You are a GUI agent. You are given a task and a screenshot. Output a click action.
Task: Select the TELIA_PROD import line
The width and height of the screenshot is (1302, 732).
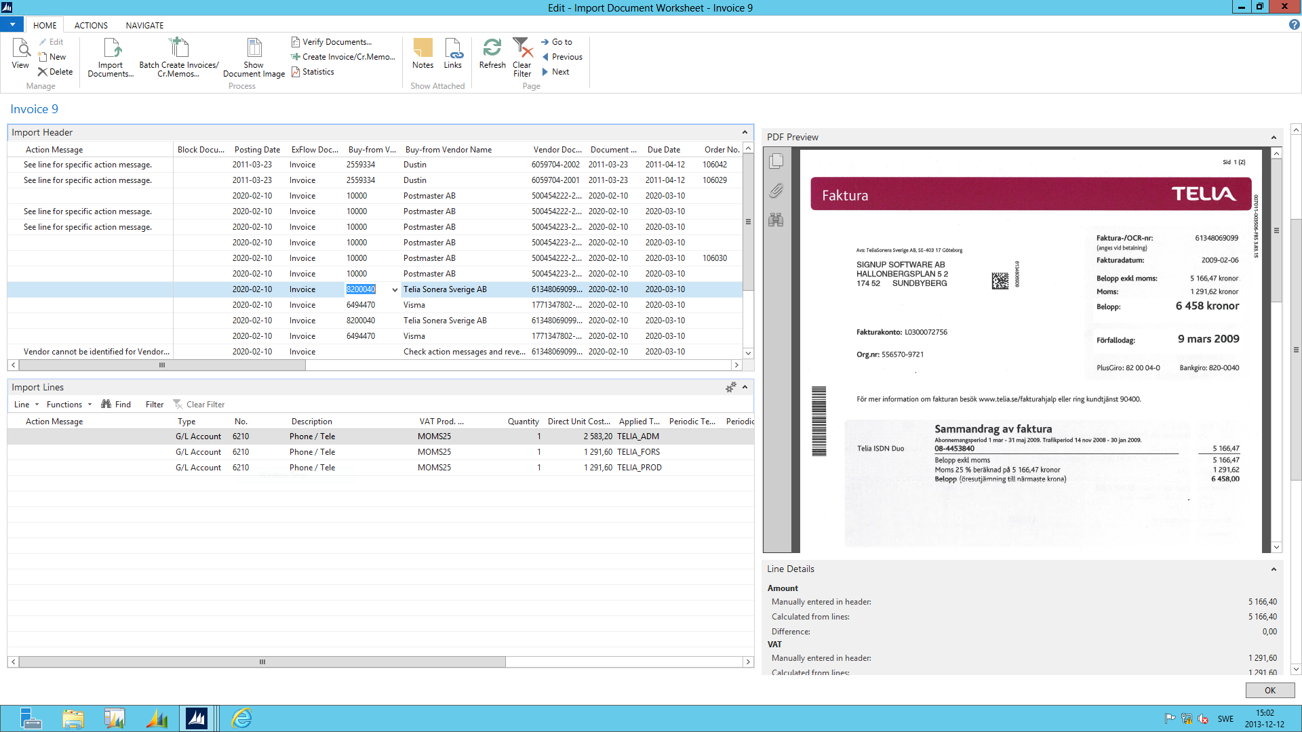point(380,468)
